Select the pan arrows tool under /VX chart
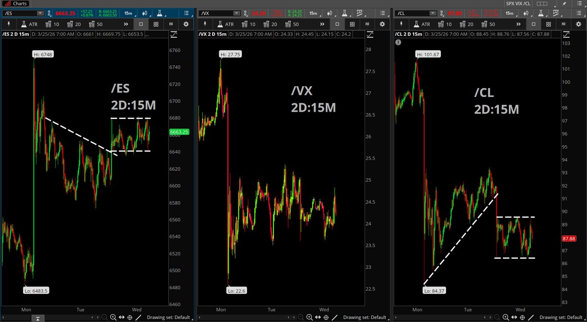The image size is (587, 322). pyautogui.click(x=318, y=317)
